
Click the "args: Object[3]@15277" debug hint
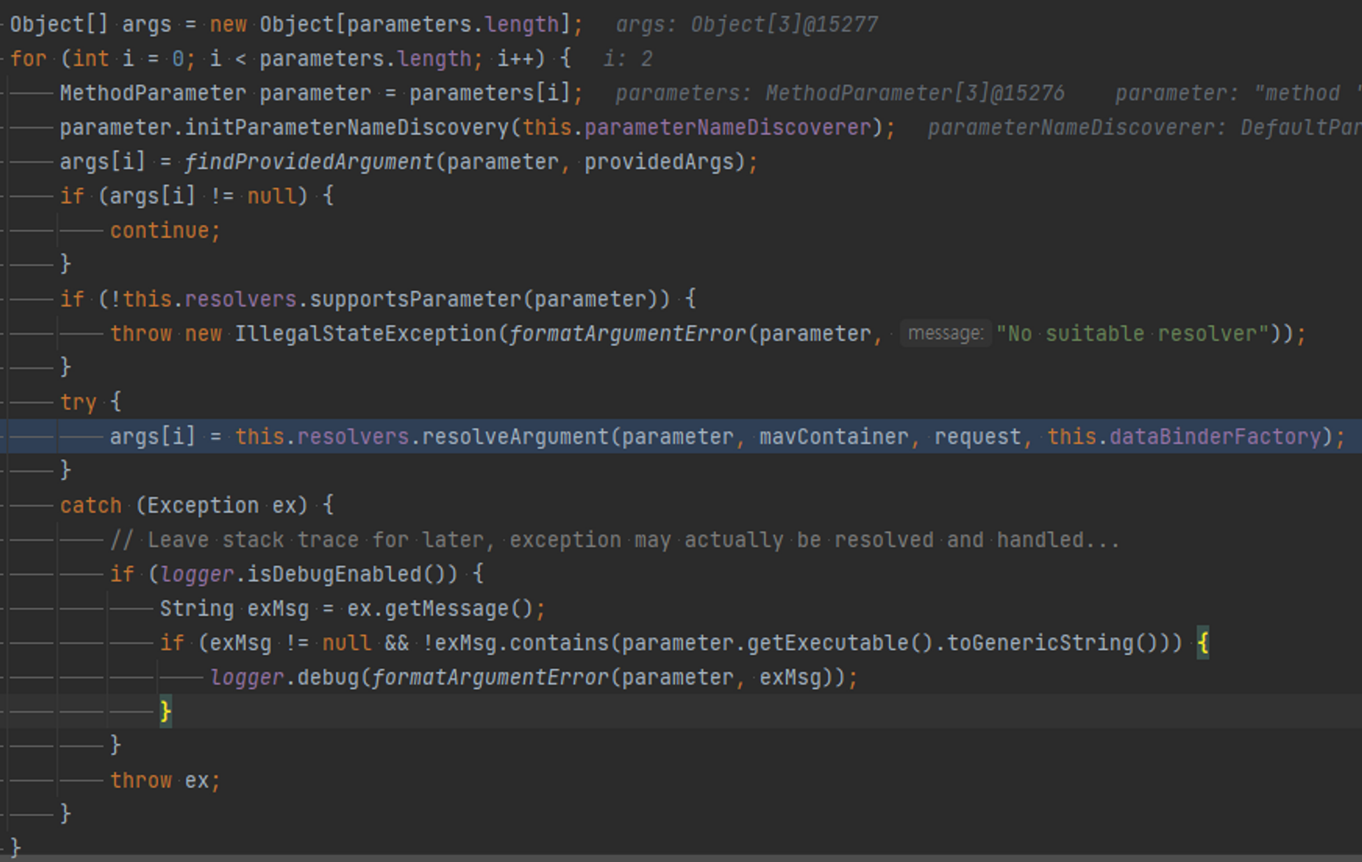pos(746,24)
